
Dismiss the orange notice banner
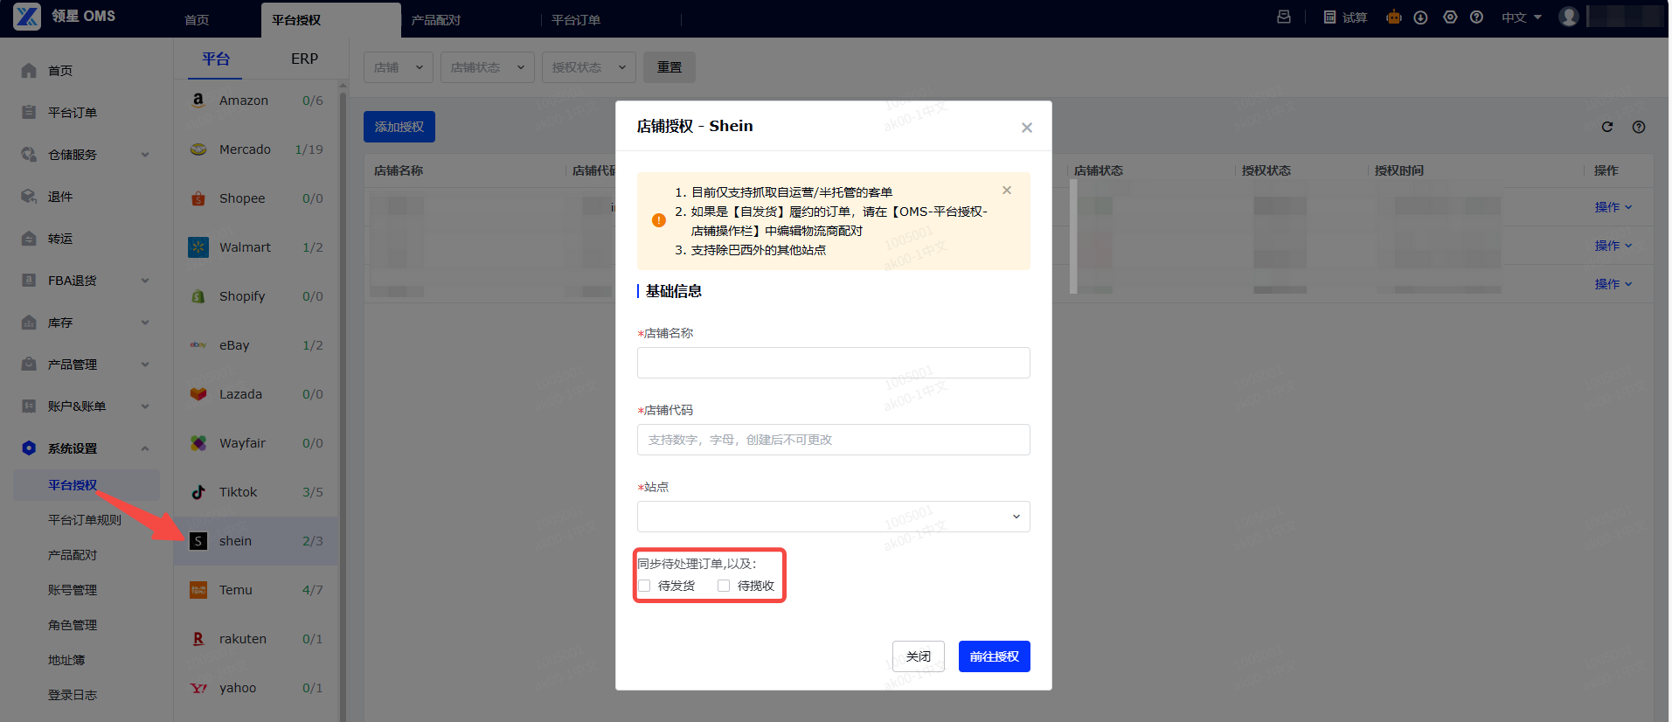[x=1007, y=190]
